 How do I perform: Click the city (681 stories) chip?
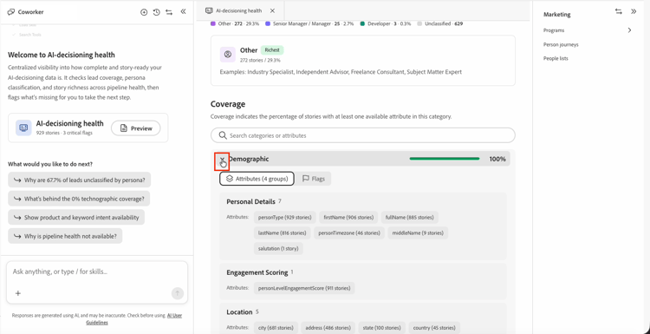click(276, 327)
